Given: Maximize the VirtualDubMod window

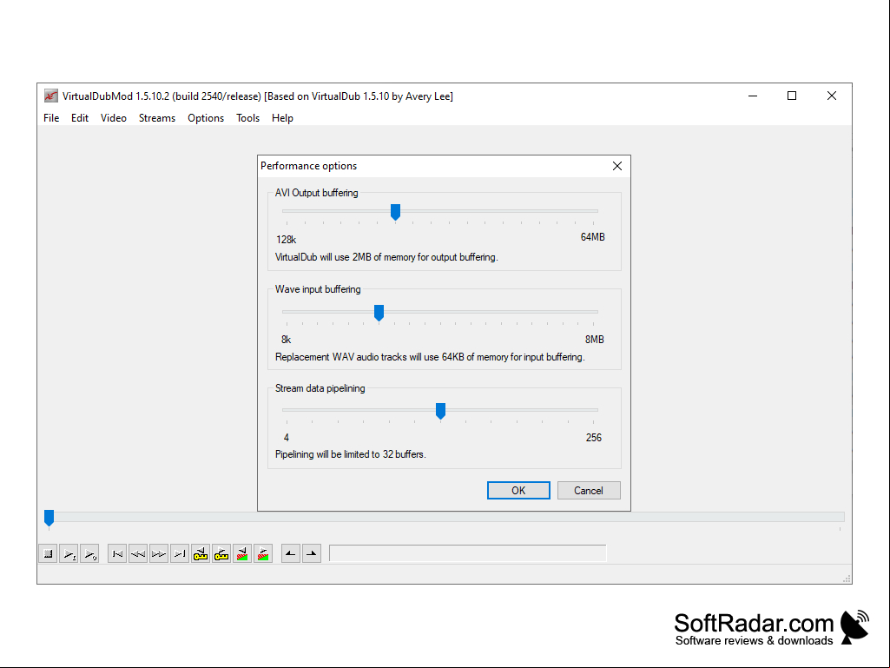Looking at the screenshot, I should (792, 96).
